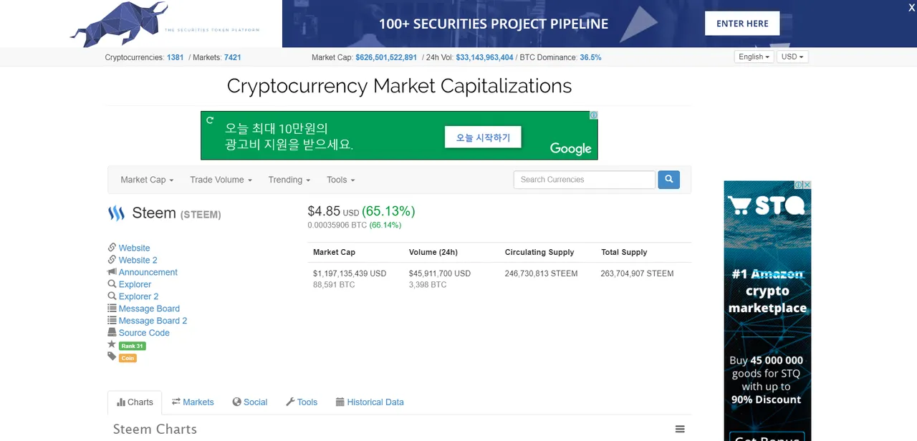Click the Cryptocurrency Market Capitalizations heading
The width and height of the screenshot is (917, 441).
click(399, 86)
